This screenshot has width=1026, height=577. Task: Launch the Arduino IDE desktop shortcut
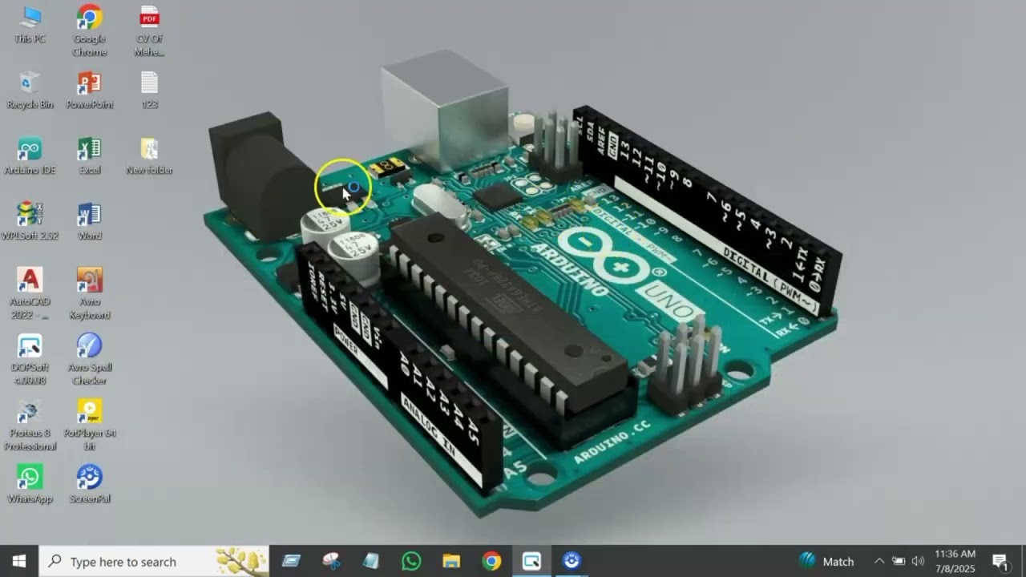(x=30, y=155)
